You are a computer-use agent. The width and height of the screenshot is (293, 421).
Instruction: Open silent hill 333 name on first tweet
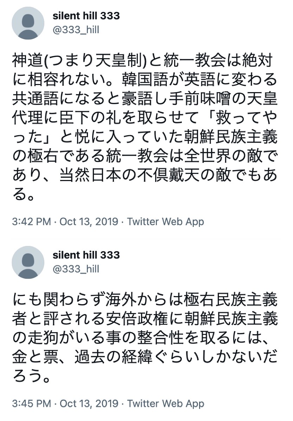click(86, 16)
